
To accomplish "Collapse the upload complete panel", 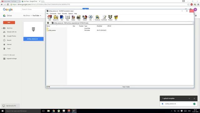I will pyautogui.click(x=189, y=99).
